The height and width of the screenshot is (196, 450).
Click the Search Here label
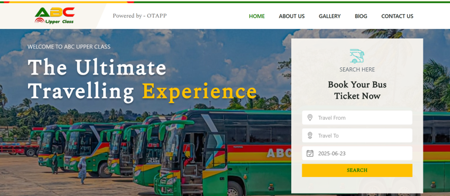click(357, 70)
